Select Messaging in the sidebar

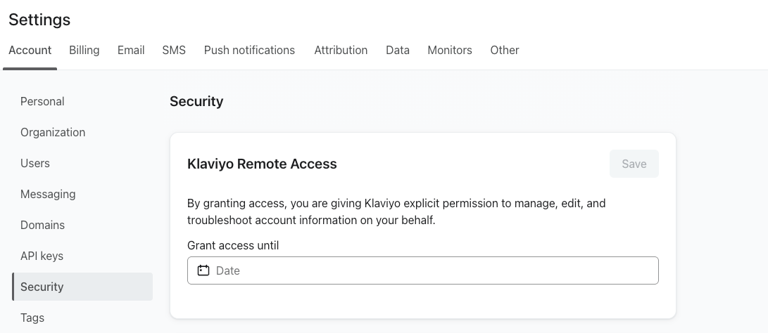pyautogui.click(x=48, y=195)
